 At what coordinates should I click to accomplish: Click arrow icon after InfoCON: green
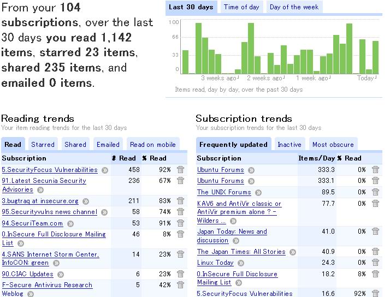coord(56,263)
